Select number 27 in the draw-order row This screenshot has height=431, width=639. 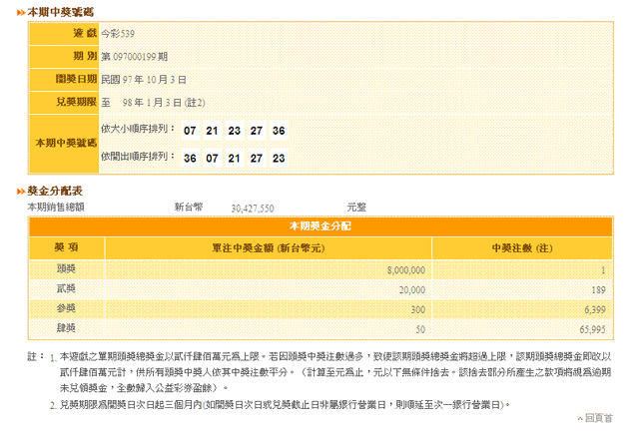pos(257,158)
